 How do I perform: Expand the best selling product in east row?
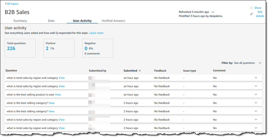256,94
